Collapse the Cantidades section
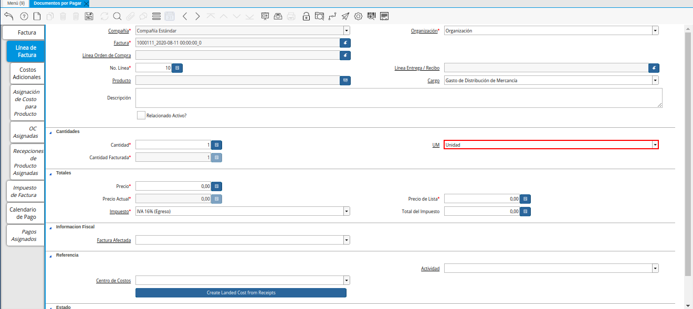693x309 pixels. pyautogui.click(x=51, y=132)
